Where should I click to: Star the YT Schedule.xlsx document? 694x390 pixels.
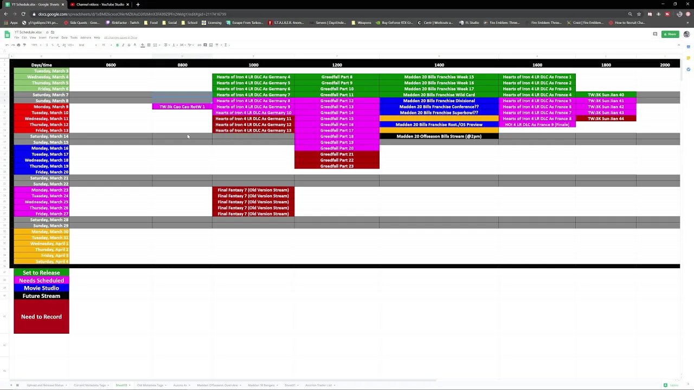[x=47, y=32]
